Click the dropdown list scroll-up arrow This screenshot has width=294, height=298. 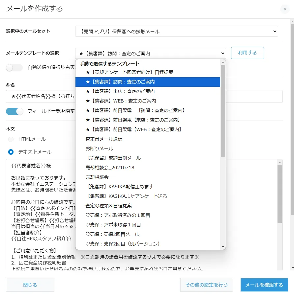pos(223,62)
